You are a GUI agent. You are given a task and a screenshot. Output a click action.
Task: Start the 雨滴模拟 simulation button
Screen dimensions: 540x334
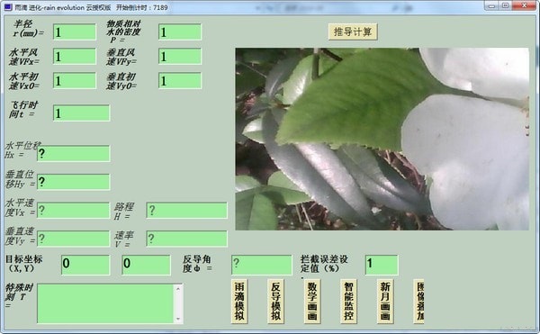(239, 302)
